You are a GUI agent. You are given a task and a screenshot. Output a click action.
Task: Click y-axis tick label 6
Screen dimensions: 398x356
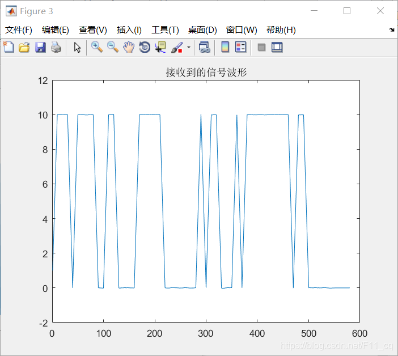pos(45,184)
